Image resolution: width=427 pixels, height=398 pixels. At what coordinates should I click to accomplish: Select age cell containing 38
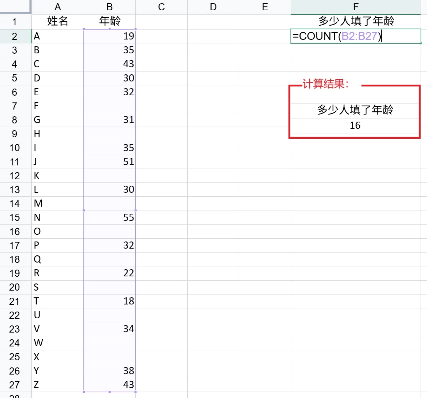[x=109, y=371]
